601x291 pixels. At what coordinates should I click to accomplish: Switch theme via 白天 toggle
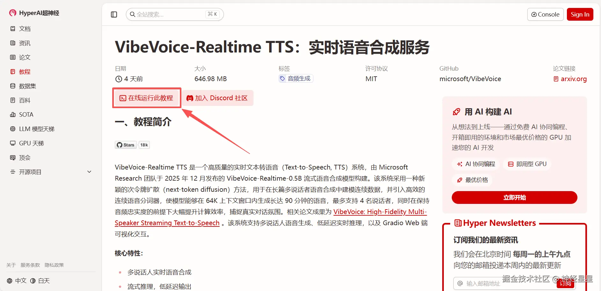pyautogui.click(x=40, y=281)
